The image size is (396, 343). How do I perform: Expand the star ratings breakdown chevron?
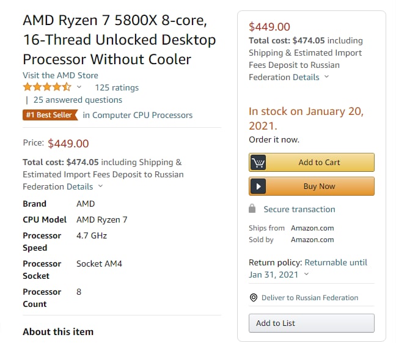click(79, 87)
